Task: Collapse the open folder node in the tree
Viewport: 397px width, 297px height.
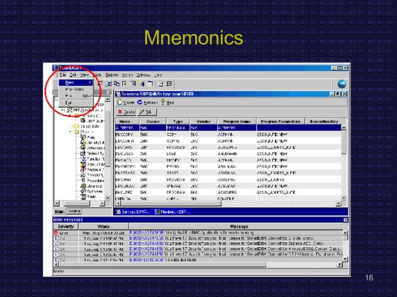Action: pyautogui.click(x=70, y=132)
